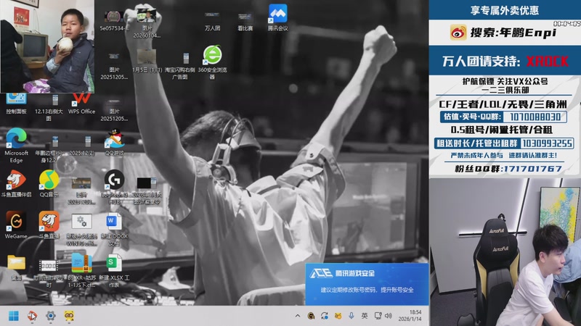Toggle the 英 input method indicator
581x326 pixels.
tap(365, 316)
